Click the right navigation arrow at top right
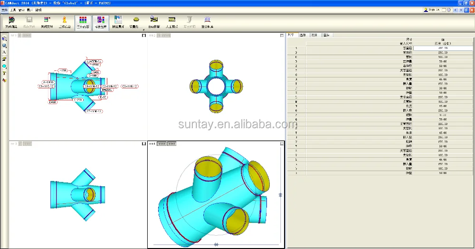The width and height of the screenshot is (475, 249). (x=461, y=10)
